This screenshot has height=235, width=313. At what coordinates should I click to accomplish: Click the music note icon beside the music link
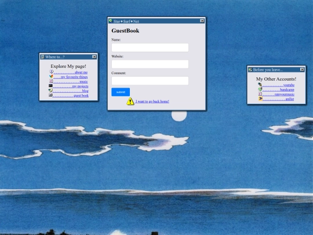[51, 81]
